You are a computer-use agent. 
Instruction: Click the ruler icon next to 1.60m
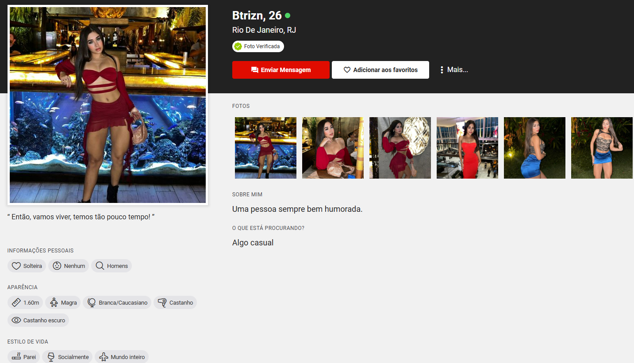tap(16, 302)
